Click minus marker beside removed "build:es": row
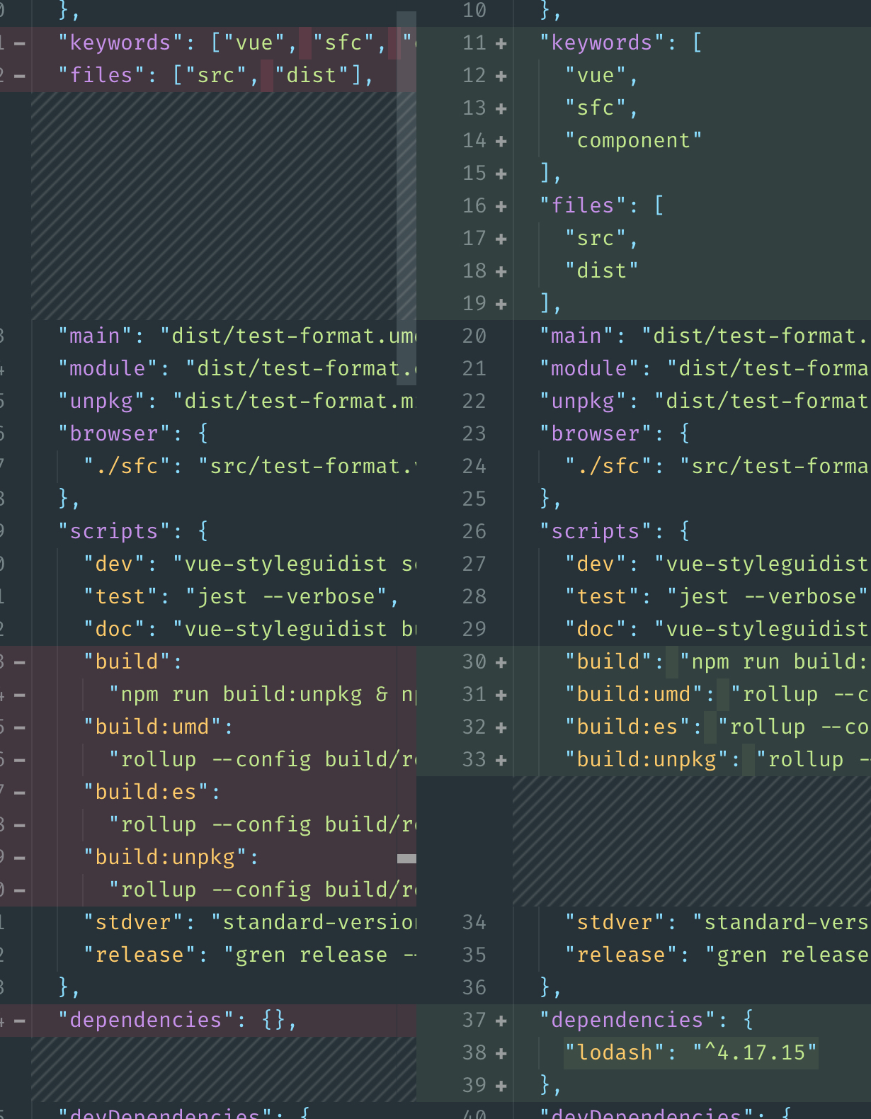The width and height of the screenshot is (871, 1119). [x=20, y=793]
